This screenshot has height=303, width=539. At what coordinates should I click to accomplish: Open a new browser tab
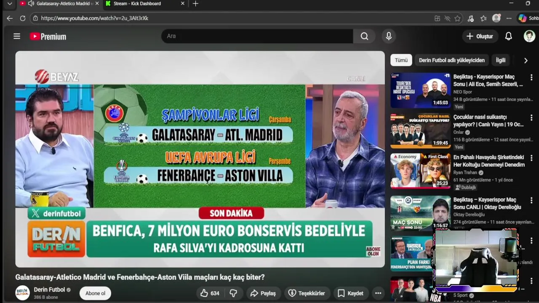tap(195, 3)
